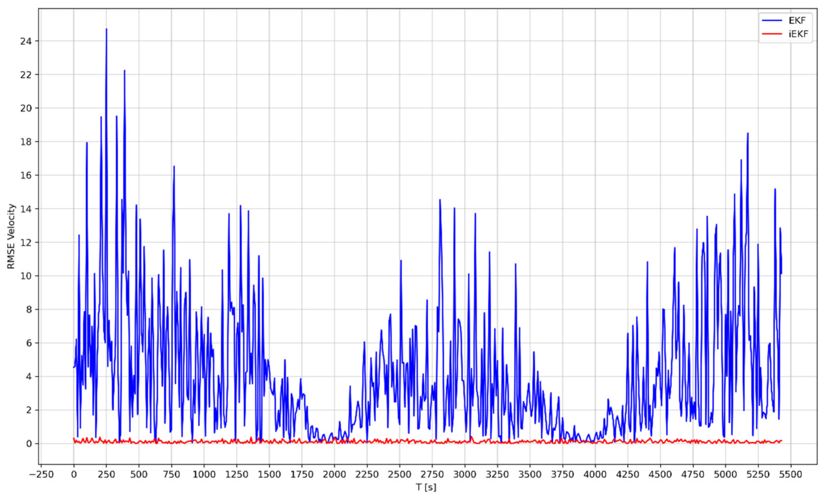
Task: Click the RMSE Velocity y-axis label
Action: 11,236
